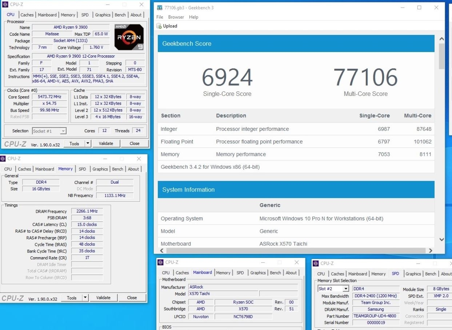Switch to the Bench tab in CPU-Z
Viewport: 452px width, 330px height.
coord(120,15)
